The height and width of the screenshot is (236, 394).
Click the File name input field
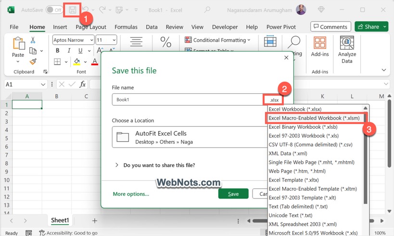point(188,99)
